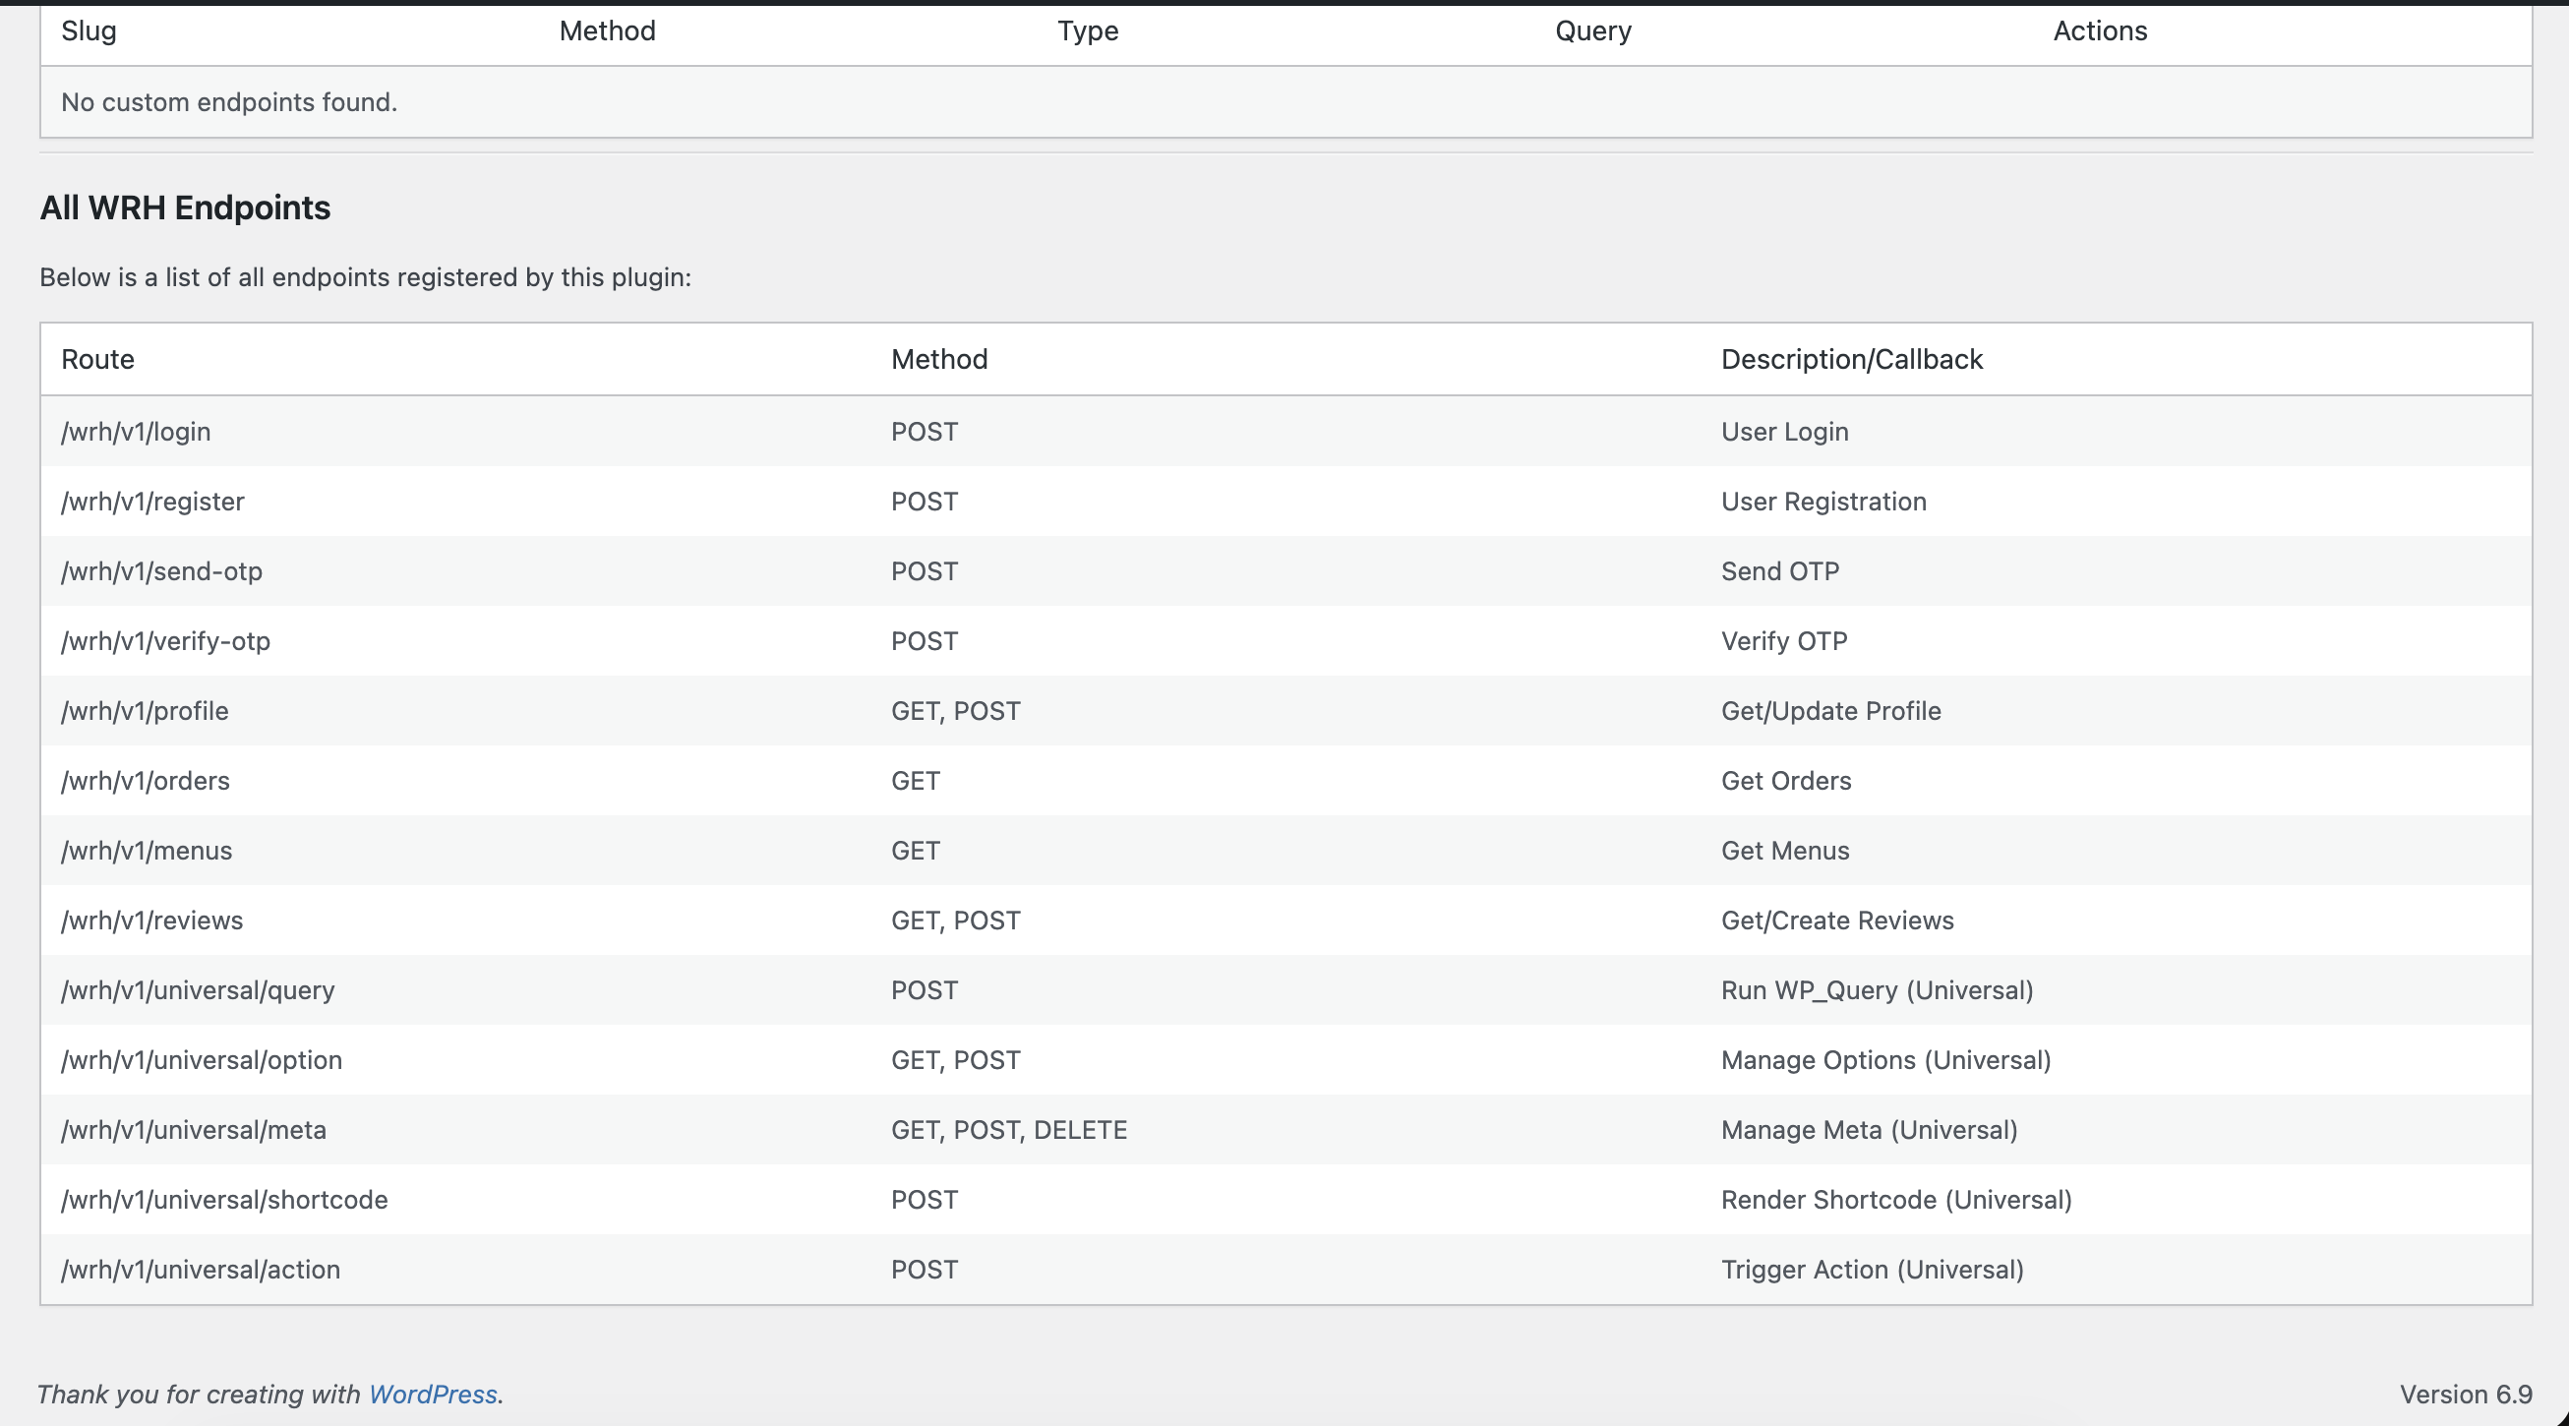Click the Slug column header
The image size is (2569, 1426).
pos(89,30)
